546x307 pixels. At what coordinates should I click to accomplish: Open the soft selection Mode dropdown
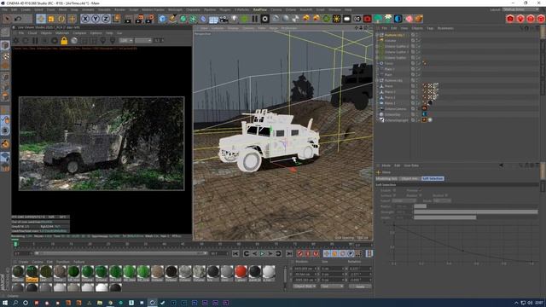click(x=442, y=201)
